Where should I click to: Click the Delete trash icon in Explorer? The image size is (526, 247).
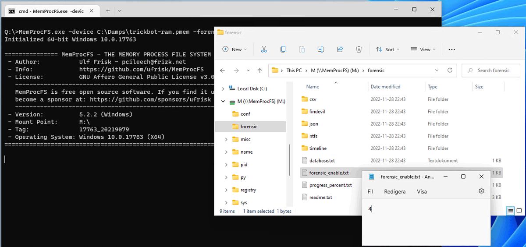[x=359, y=49]
